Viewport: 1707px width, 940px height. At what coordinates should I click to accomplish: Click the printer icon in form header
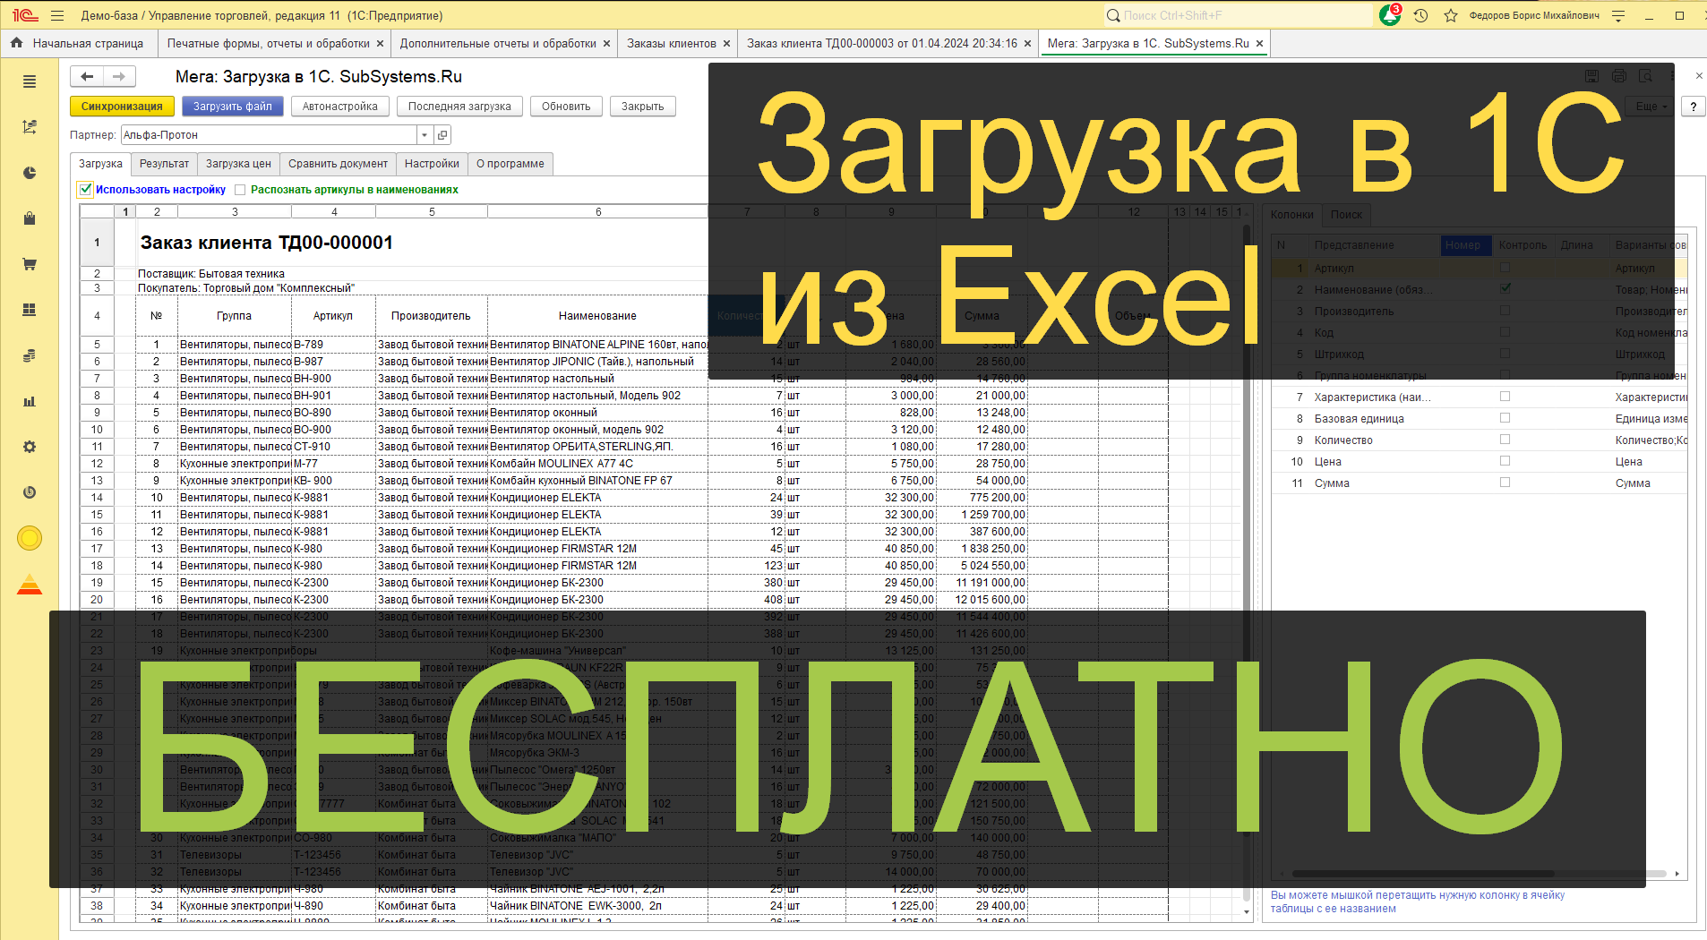[x=1619, y=77]
